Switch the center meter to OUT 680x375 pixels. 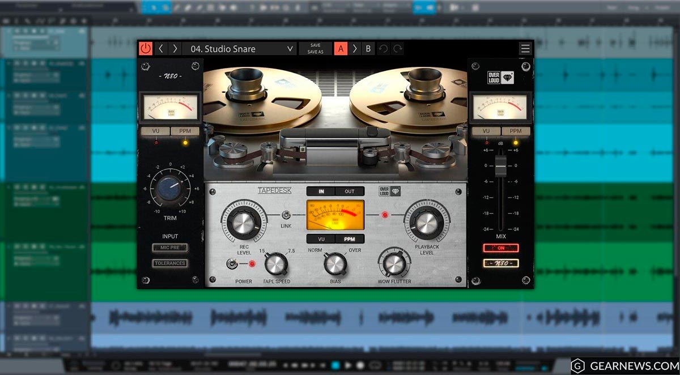[350, 191]
